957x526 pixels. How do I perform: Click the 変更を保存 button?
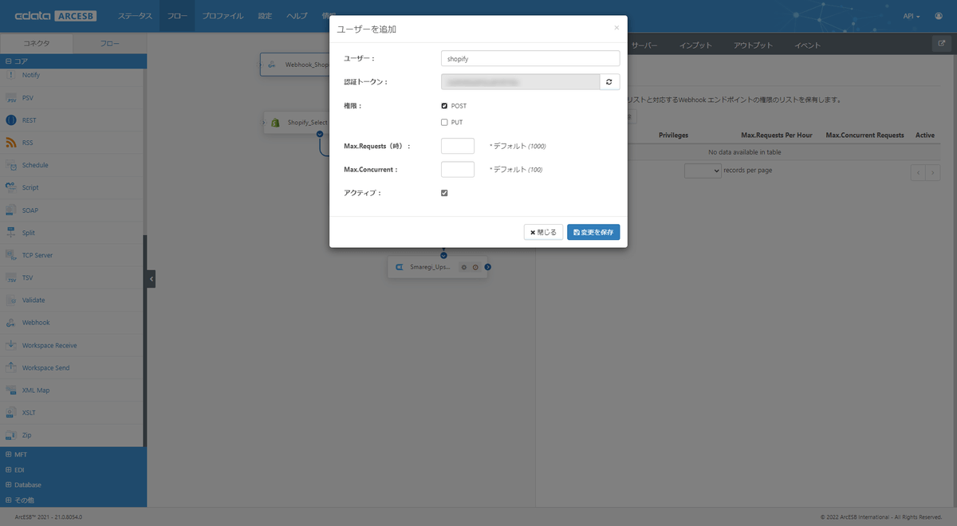click(x=593, y=232)
